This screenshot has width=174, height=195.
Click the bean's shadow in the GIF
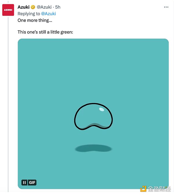point(93,148)
